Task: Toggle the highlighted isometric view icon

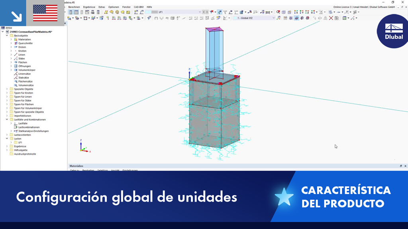Action: point(296,18)
